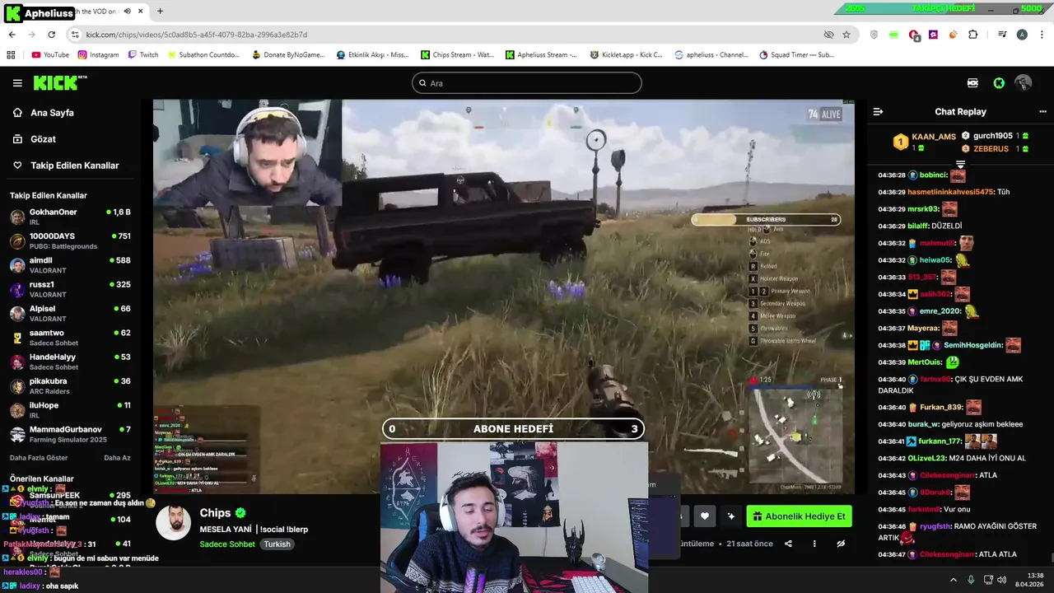Image resolution: width=1054 pixels, height=593 pixels.
Task: Open Chat Replay three-dot options menu
Action: pos(1042,111)
